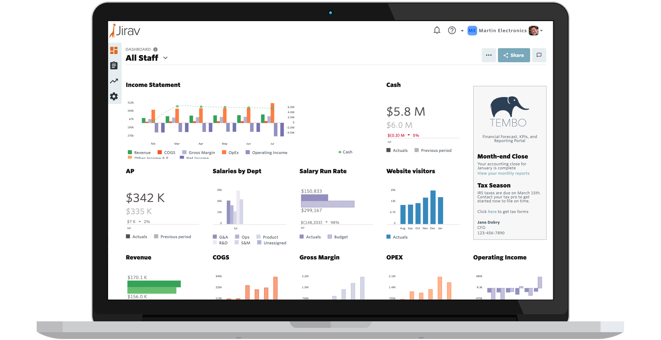The width and height of the screenshot is (661, 340).
Task: Open the reports/document icon
Action: pyautogui.click(x=113, y=66)
